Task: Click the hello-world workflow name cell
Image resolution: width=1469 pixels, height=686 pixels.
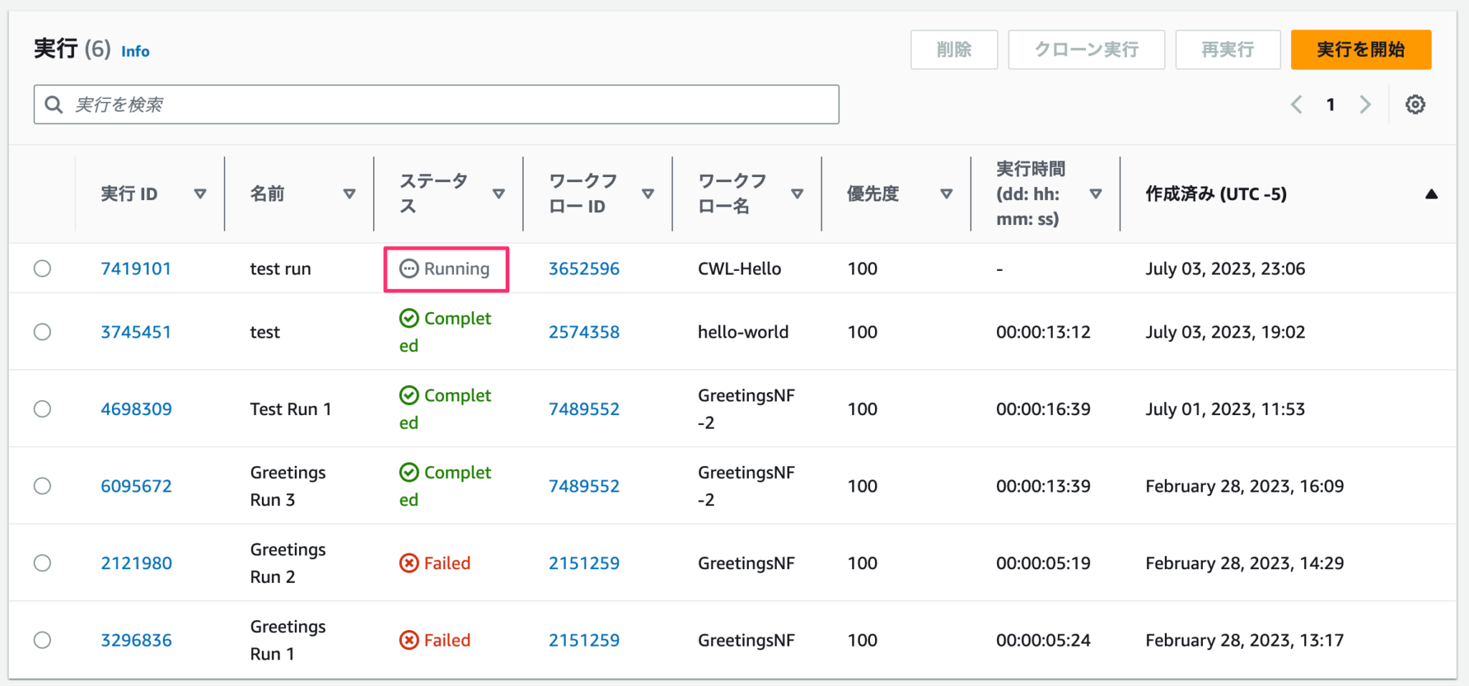Action: click(x=743, y=332)
